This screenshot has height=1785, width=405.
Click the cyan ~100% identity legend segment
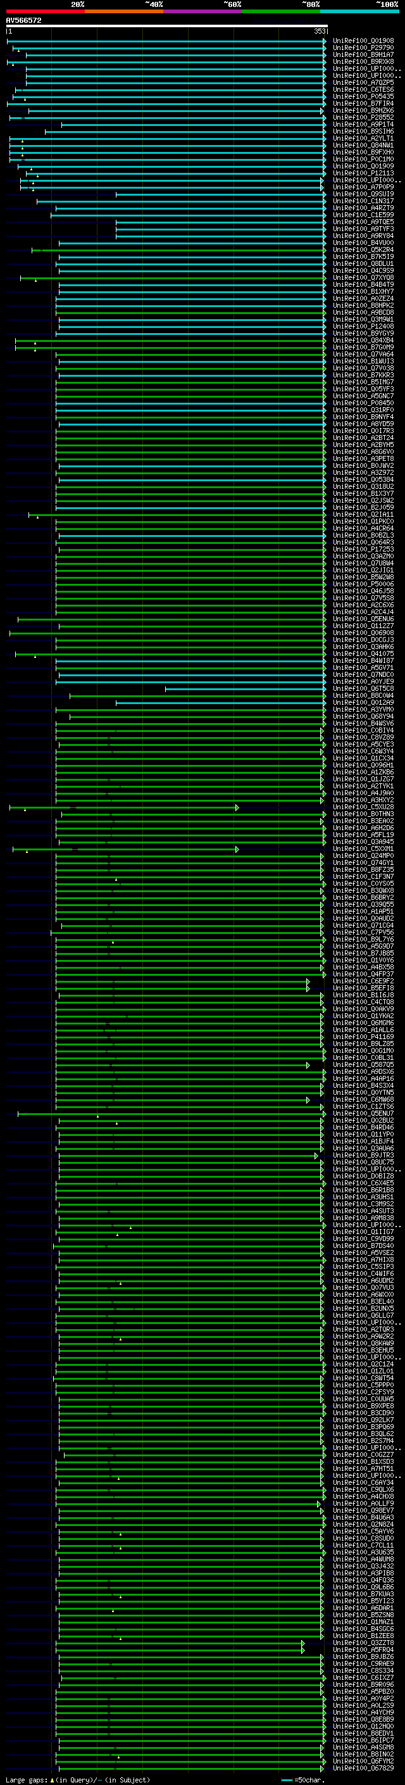(x=359, y=11)
